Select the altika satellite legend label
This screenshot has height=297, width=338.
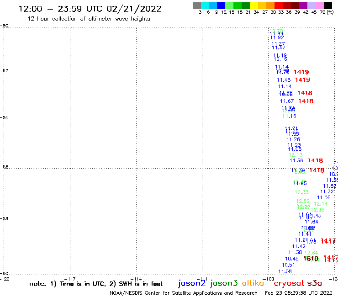click(x=253, y=283)
